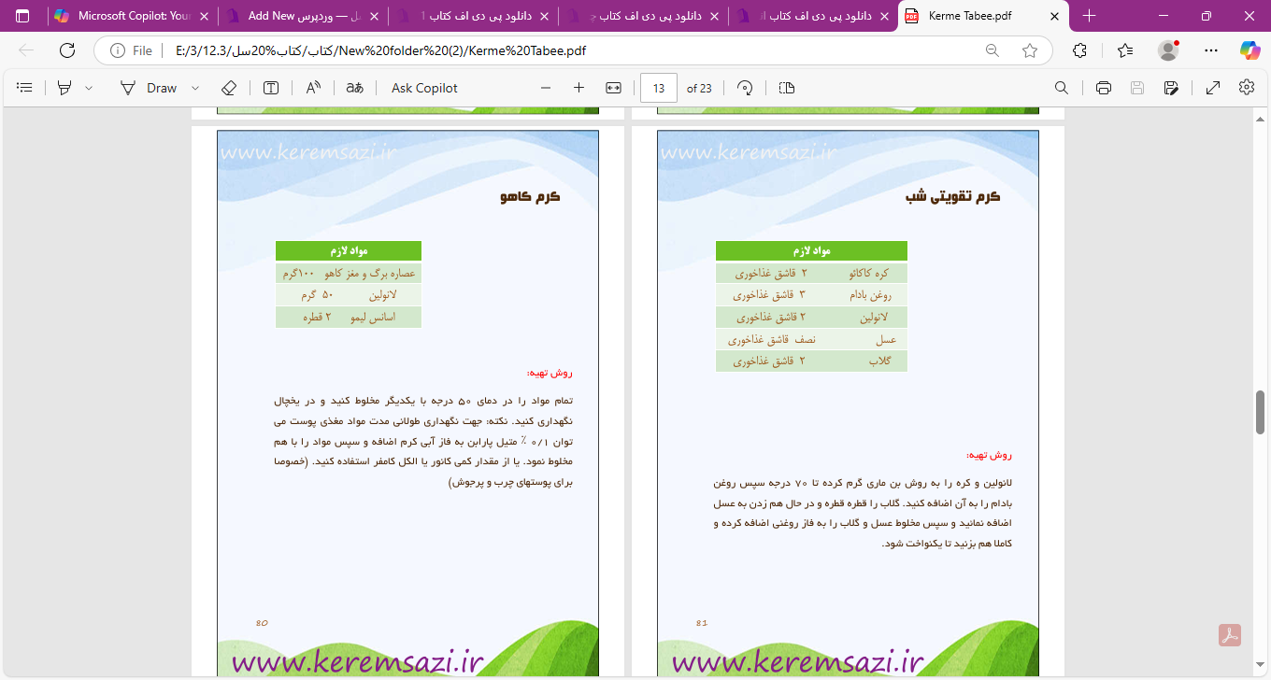This screenshot has width=1271, height=680.
Task: View site information File icon
Action: pos(131,50)
